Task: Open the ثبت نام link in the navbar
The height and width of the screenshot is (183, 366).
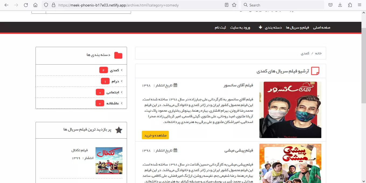Action: click(220, 27)
